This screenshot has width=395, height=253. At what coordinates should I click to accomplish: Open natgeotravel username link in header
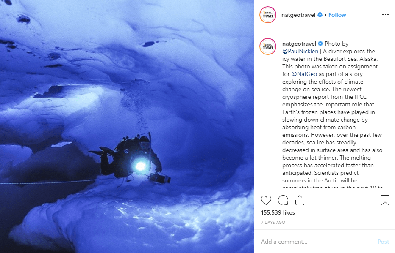coord(298,15)
